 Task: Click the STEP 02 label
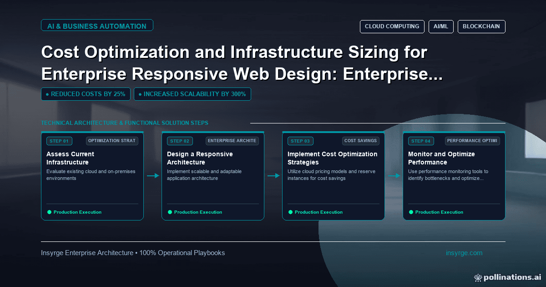180,141
